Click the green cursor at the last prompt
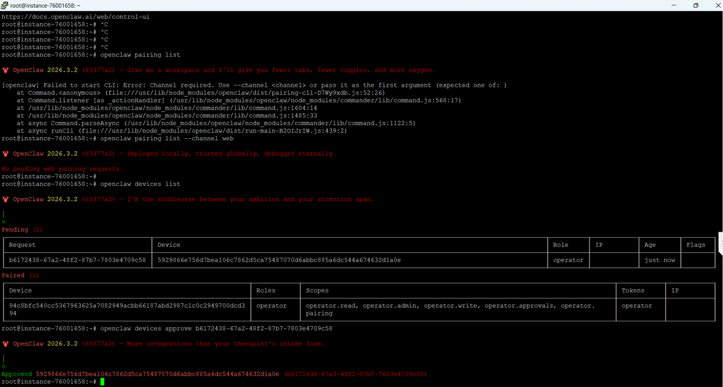The height and width of the screenshot is (387, 723). [x=103, y=382]
